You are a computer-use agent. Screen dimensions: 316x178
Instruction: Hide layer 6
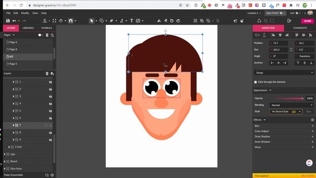pyautogui.click(x=50, y=118)
